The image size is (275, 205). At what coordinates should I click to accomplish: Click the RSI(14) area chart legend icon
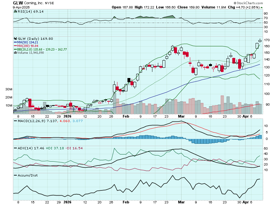(15, 11)
